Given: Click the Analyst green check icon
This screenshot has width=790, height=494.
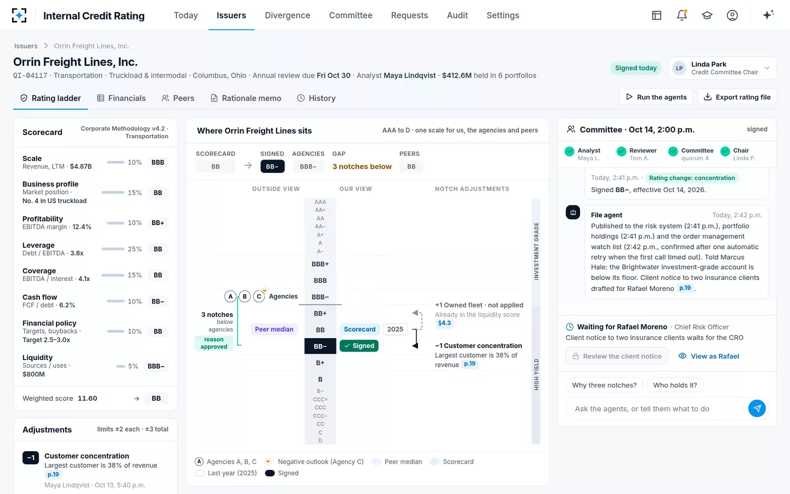Looking at the screenshot, I should pos(569,151).
